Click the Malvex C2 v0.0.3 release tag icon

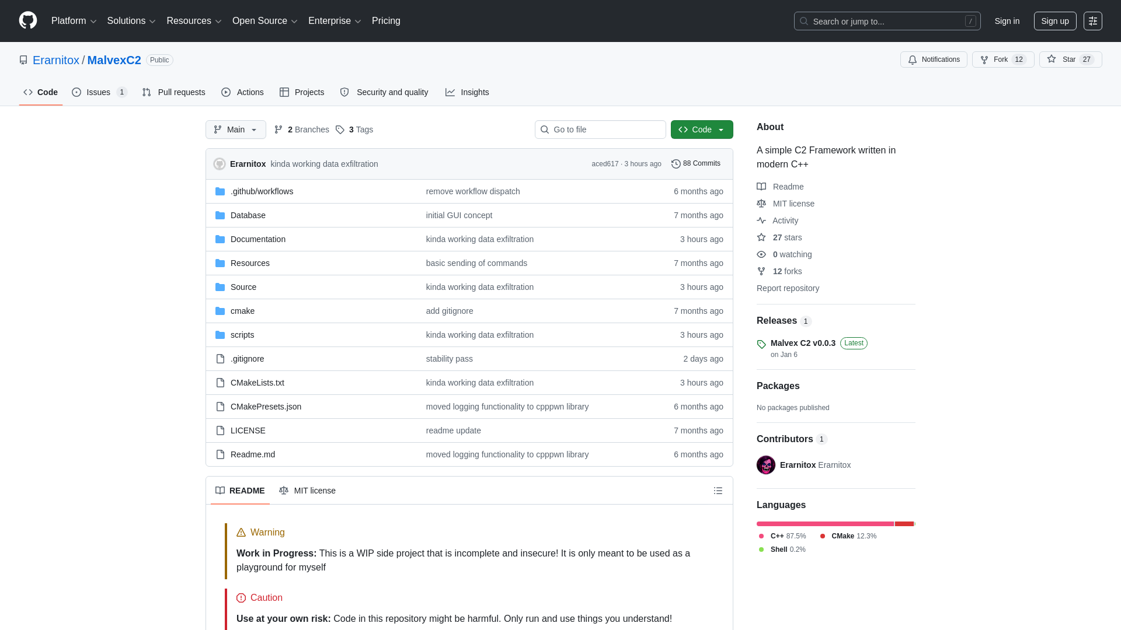(761, 344)
